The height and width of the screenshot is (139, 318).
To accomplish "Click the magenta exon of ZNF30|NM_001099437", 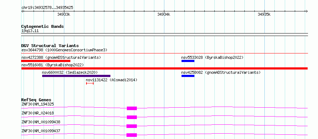I will pyautogui.click(x=131, y=135).
